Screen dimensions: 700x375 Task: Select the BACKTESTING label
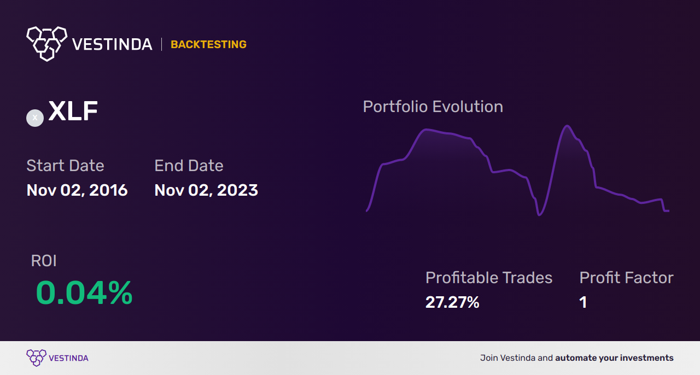click(208, 44)
